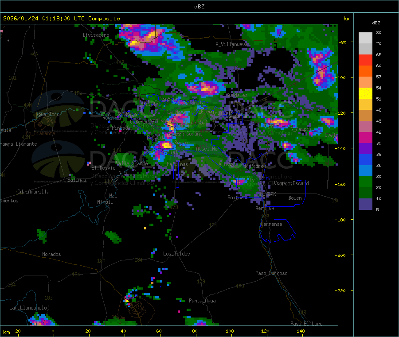Select the -220 vertical axis tick label
The height and width of the screenshot is (337, 399).
341,291
